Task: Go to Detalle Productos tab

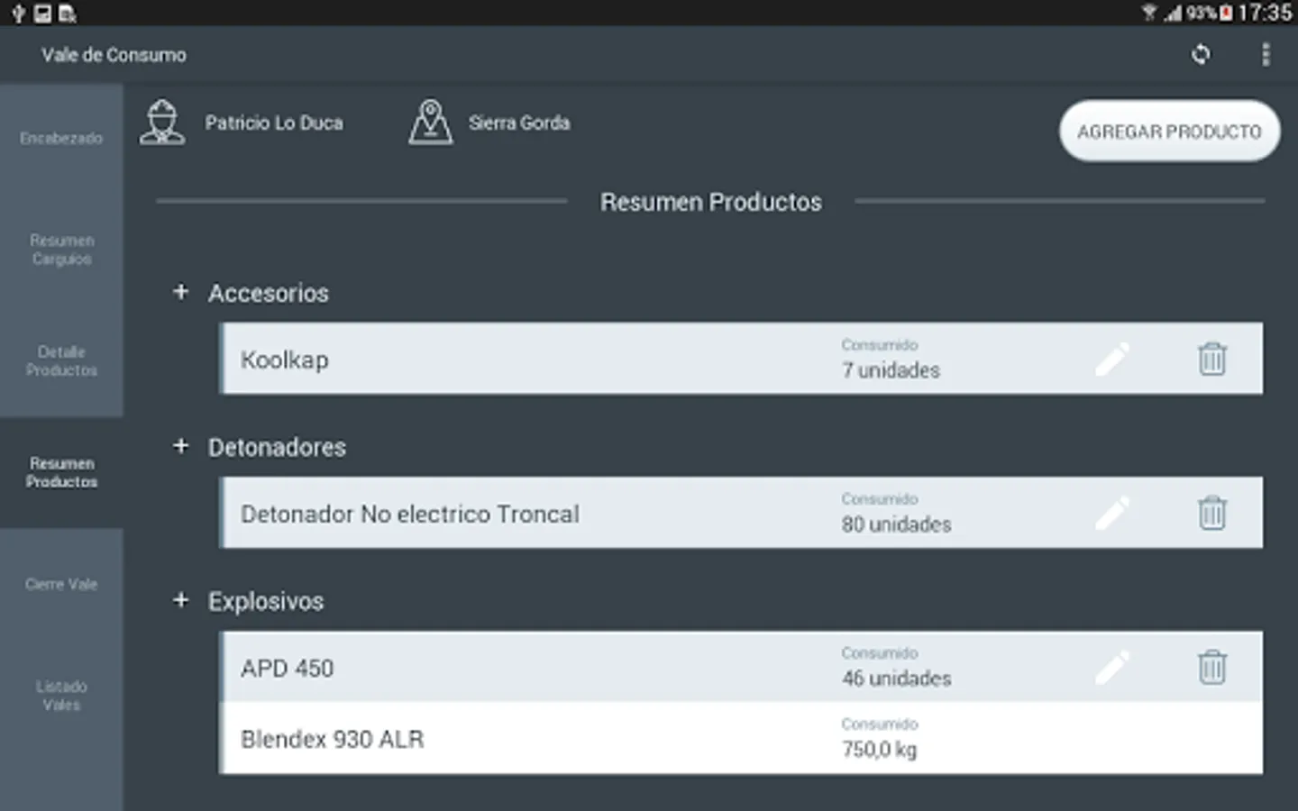Action: tap(61, 360)
